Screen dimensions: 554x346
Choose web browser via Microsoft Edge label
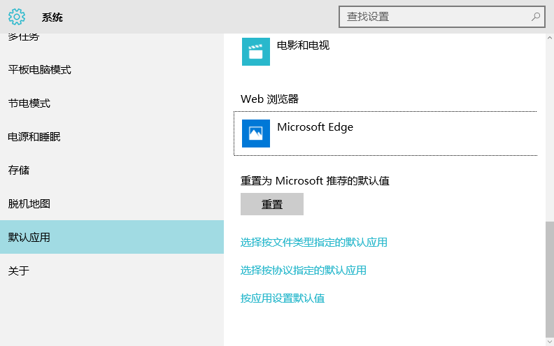pos(315,127)
